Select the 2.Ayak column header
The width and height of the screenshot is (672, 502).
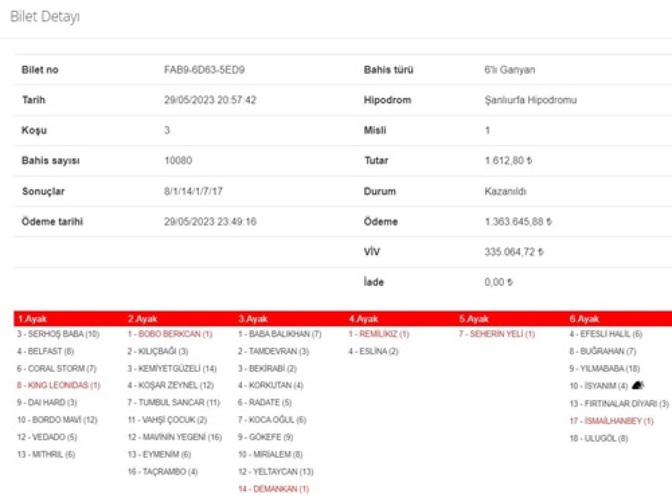click(142, 319)
